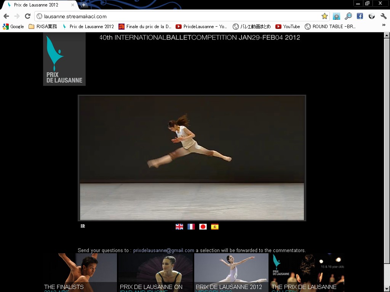Click the video player showing the dancer

pos(192,158)
